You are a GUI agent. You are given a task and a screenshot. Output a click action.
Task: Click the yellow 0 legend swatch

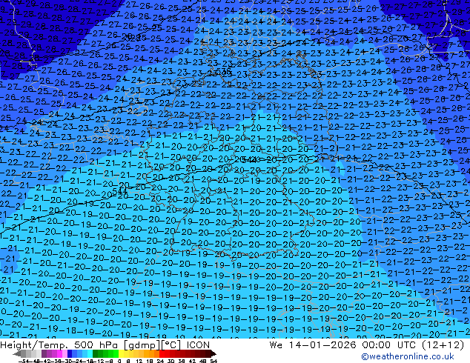[x=122, y=353]
